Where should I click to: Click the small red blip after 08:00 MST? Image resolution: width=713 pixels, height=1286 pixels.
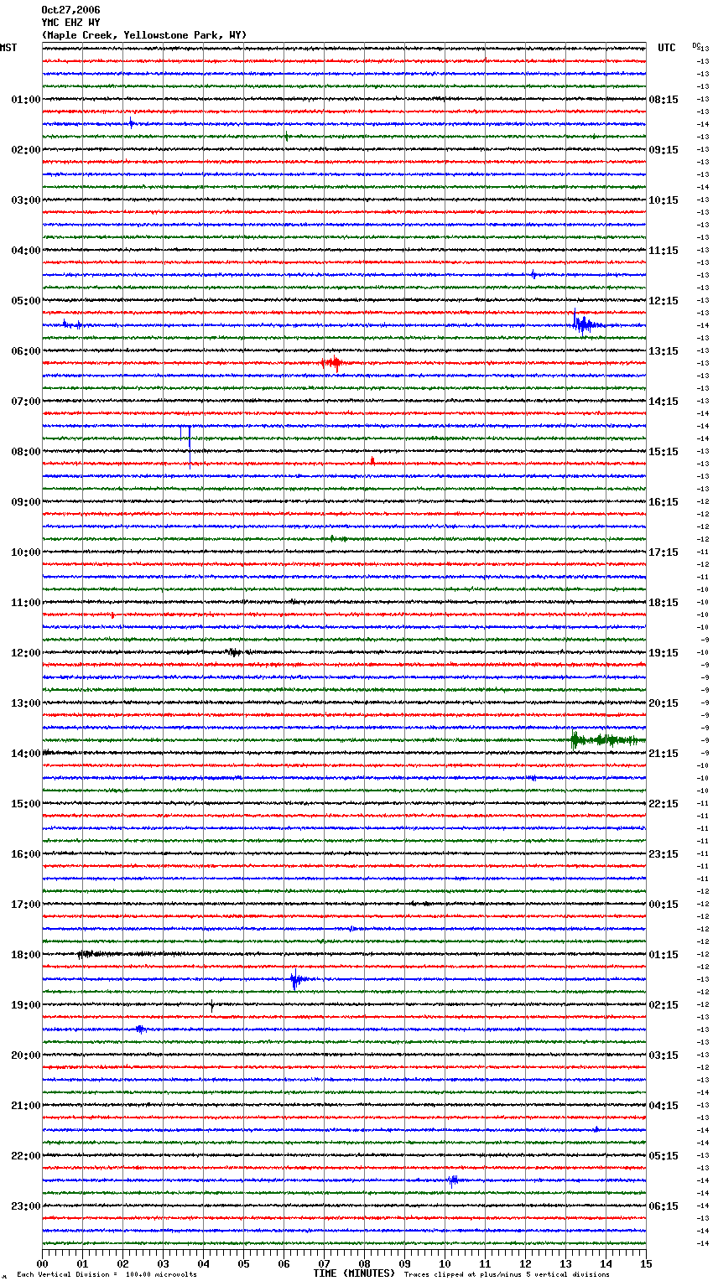point(372,460)
